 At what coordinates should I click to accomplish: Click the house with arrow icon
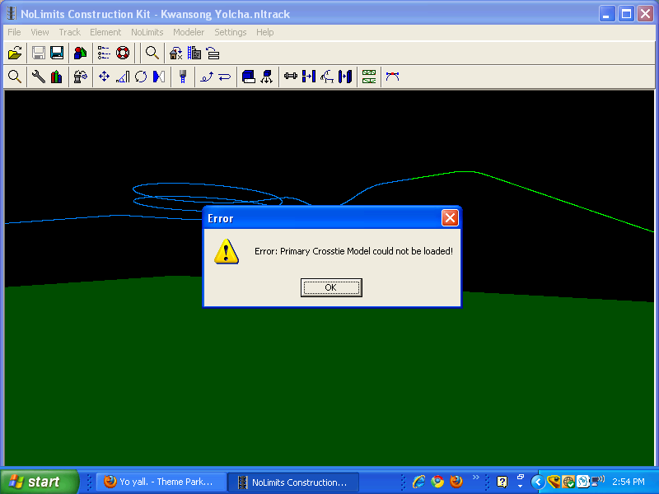click(175, 53)
